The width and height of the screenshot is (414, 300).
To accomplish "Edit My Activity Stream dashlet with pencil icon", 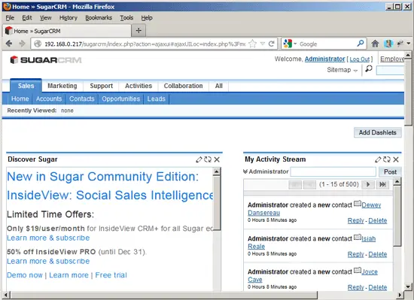I will [378, 159].
